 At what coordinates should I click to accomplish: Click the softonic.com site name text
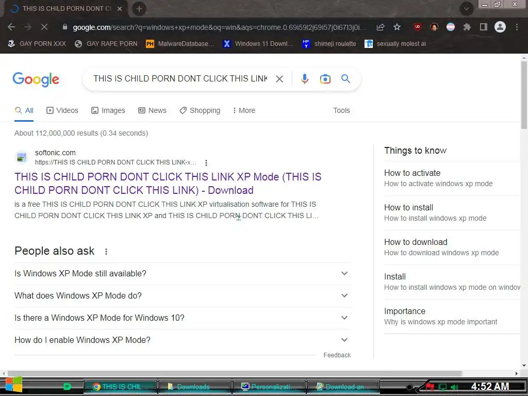pos(55,153)
